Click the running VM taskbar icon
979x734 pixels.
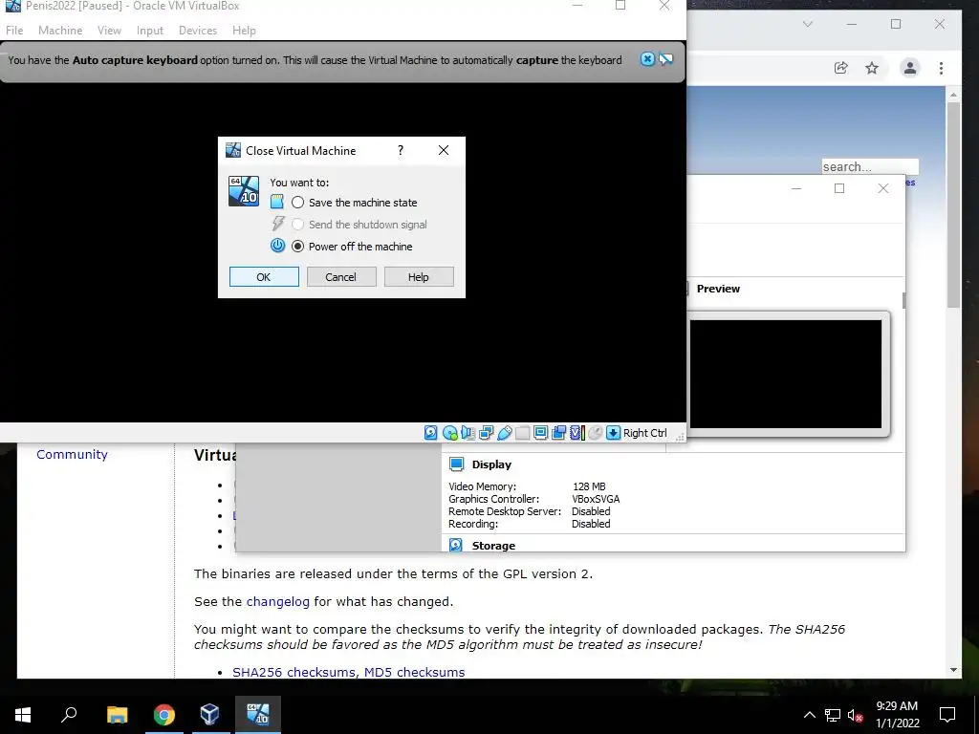point(258,715)
